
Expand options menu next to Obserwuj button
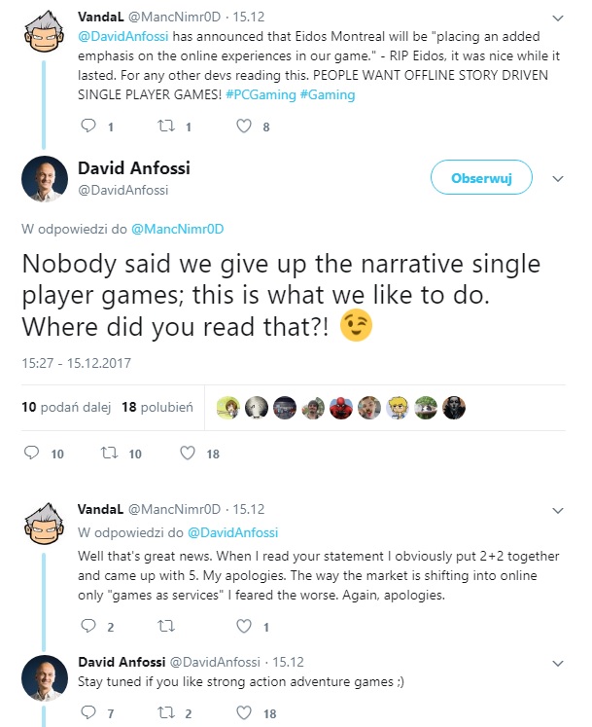pos(558,179)
